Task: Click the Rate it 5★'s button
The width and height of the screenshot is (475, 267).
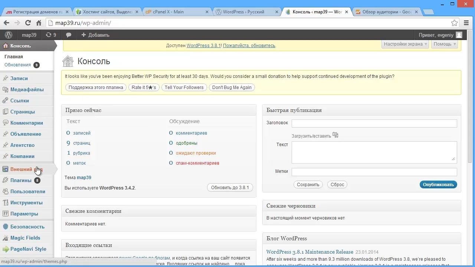Action: [x=144, y=88]
